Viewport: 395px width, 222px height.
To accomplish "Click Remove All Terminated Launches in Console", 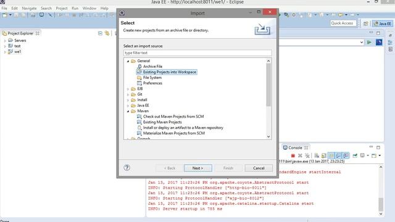I will tap(307, 155).
